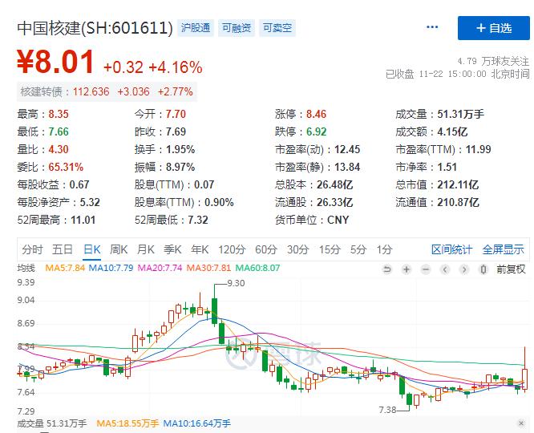Viewport: 534px width, 433px height.
Task: Open 全屏显示 fullscreen chart link
Action: pyautogui.click(x=503, y=249)
